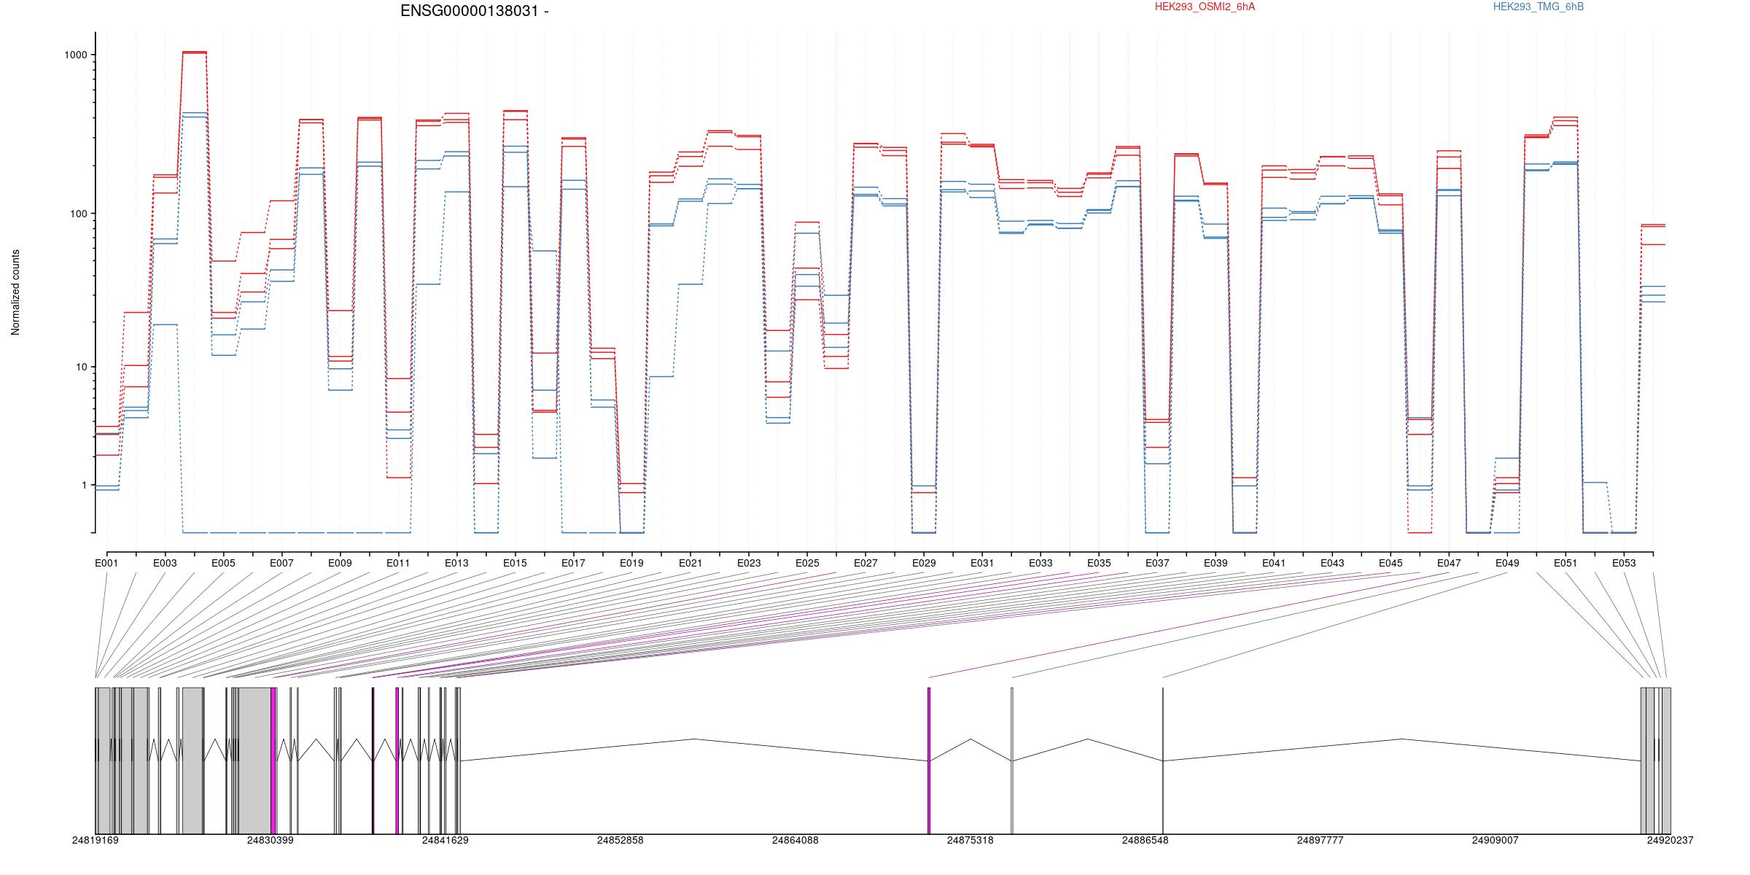
Task: Click exon label E039
Action: tap(1216, 563)
